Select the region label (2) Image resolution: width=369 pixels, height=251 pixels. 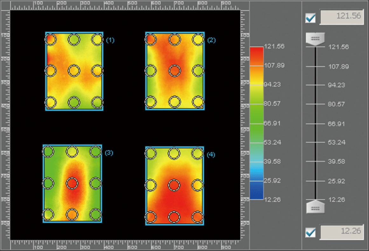pos(212,40)
